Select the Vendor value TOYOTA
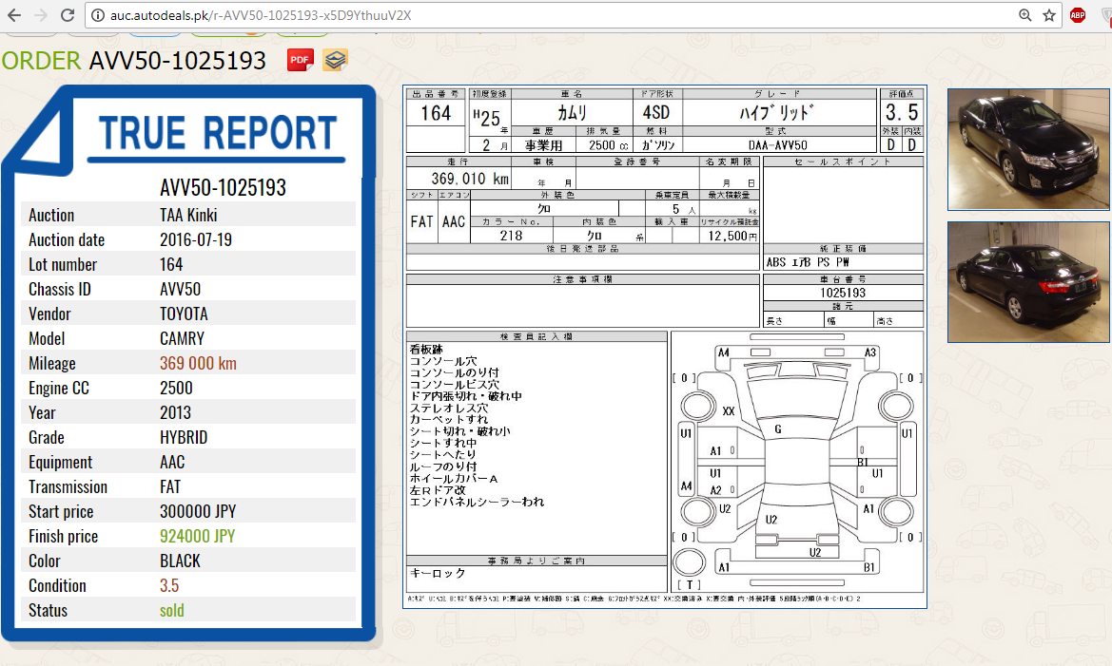 coord(184,314)
